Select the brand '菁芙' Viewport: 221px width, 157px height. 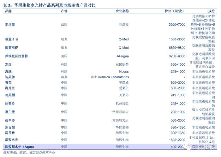[x=8, y=82]
